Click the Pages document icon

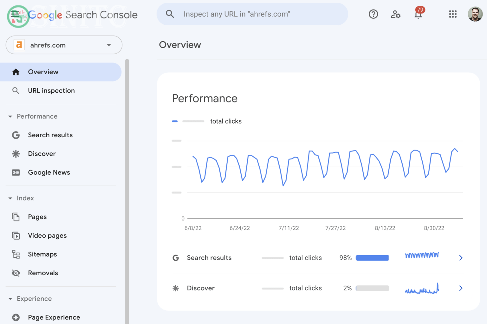tap(16, 217)
